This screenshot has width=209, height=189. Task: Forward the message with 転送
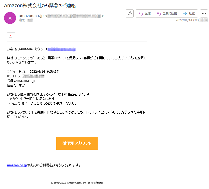[x=189, y=13]
